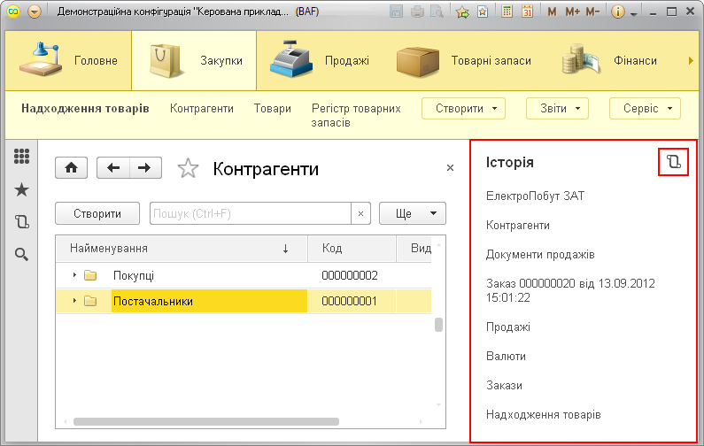This screenshot has width=704, height=446.
Task: Open Контрагенти link in command bar
Action: [x=202, y=109]
